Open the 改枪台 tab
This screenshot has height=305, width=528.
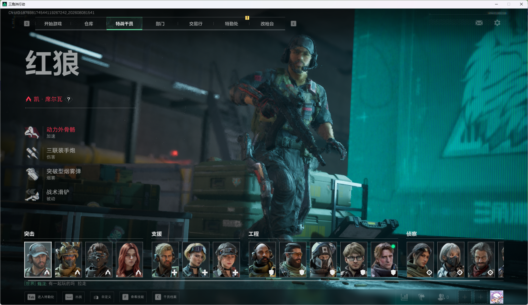tap(267, 24)
